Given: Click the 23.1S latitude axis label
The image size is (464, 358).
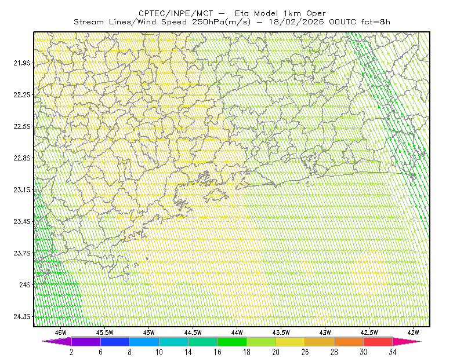Looking at the screenshot, I should click(x=22, y=190).
